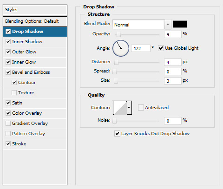Uncheck Layer Knocks Out Drop Shadow
This screenshot has height=189, width=223.
(x=117, y=134)
